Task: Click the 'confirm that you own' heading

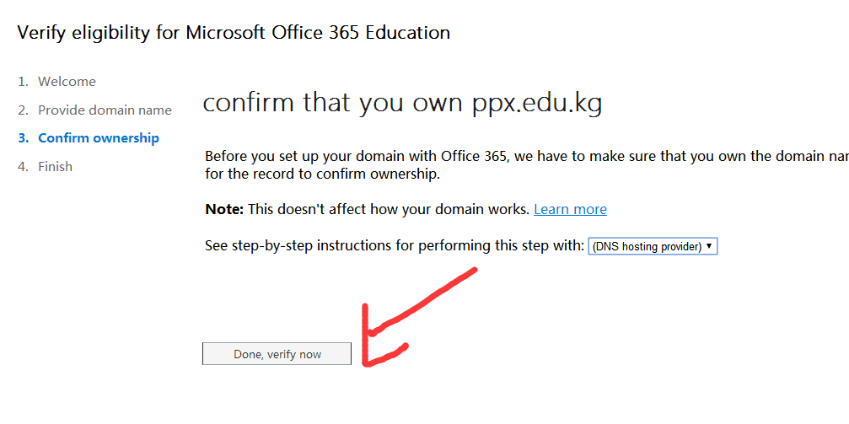Action: tap(332, 103)
